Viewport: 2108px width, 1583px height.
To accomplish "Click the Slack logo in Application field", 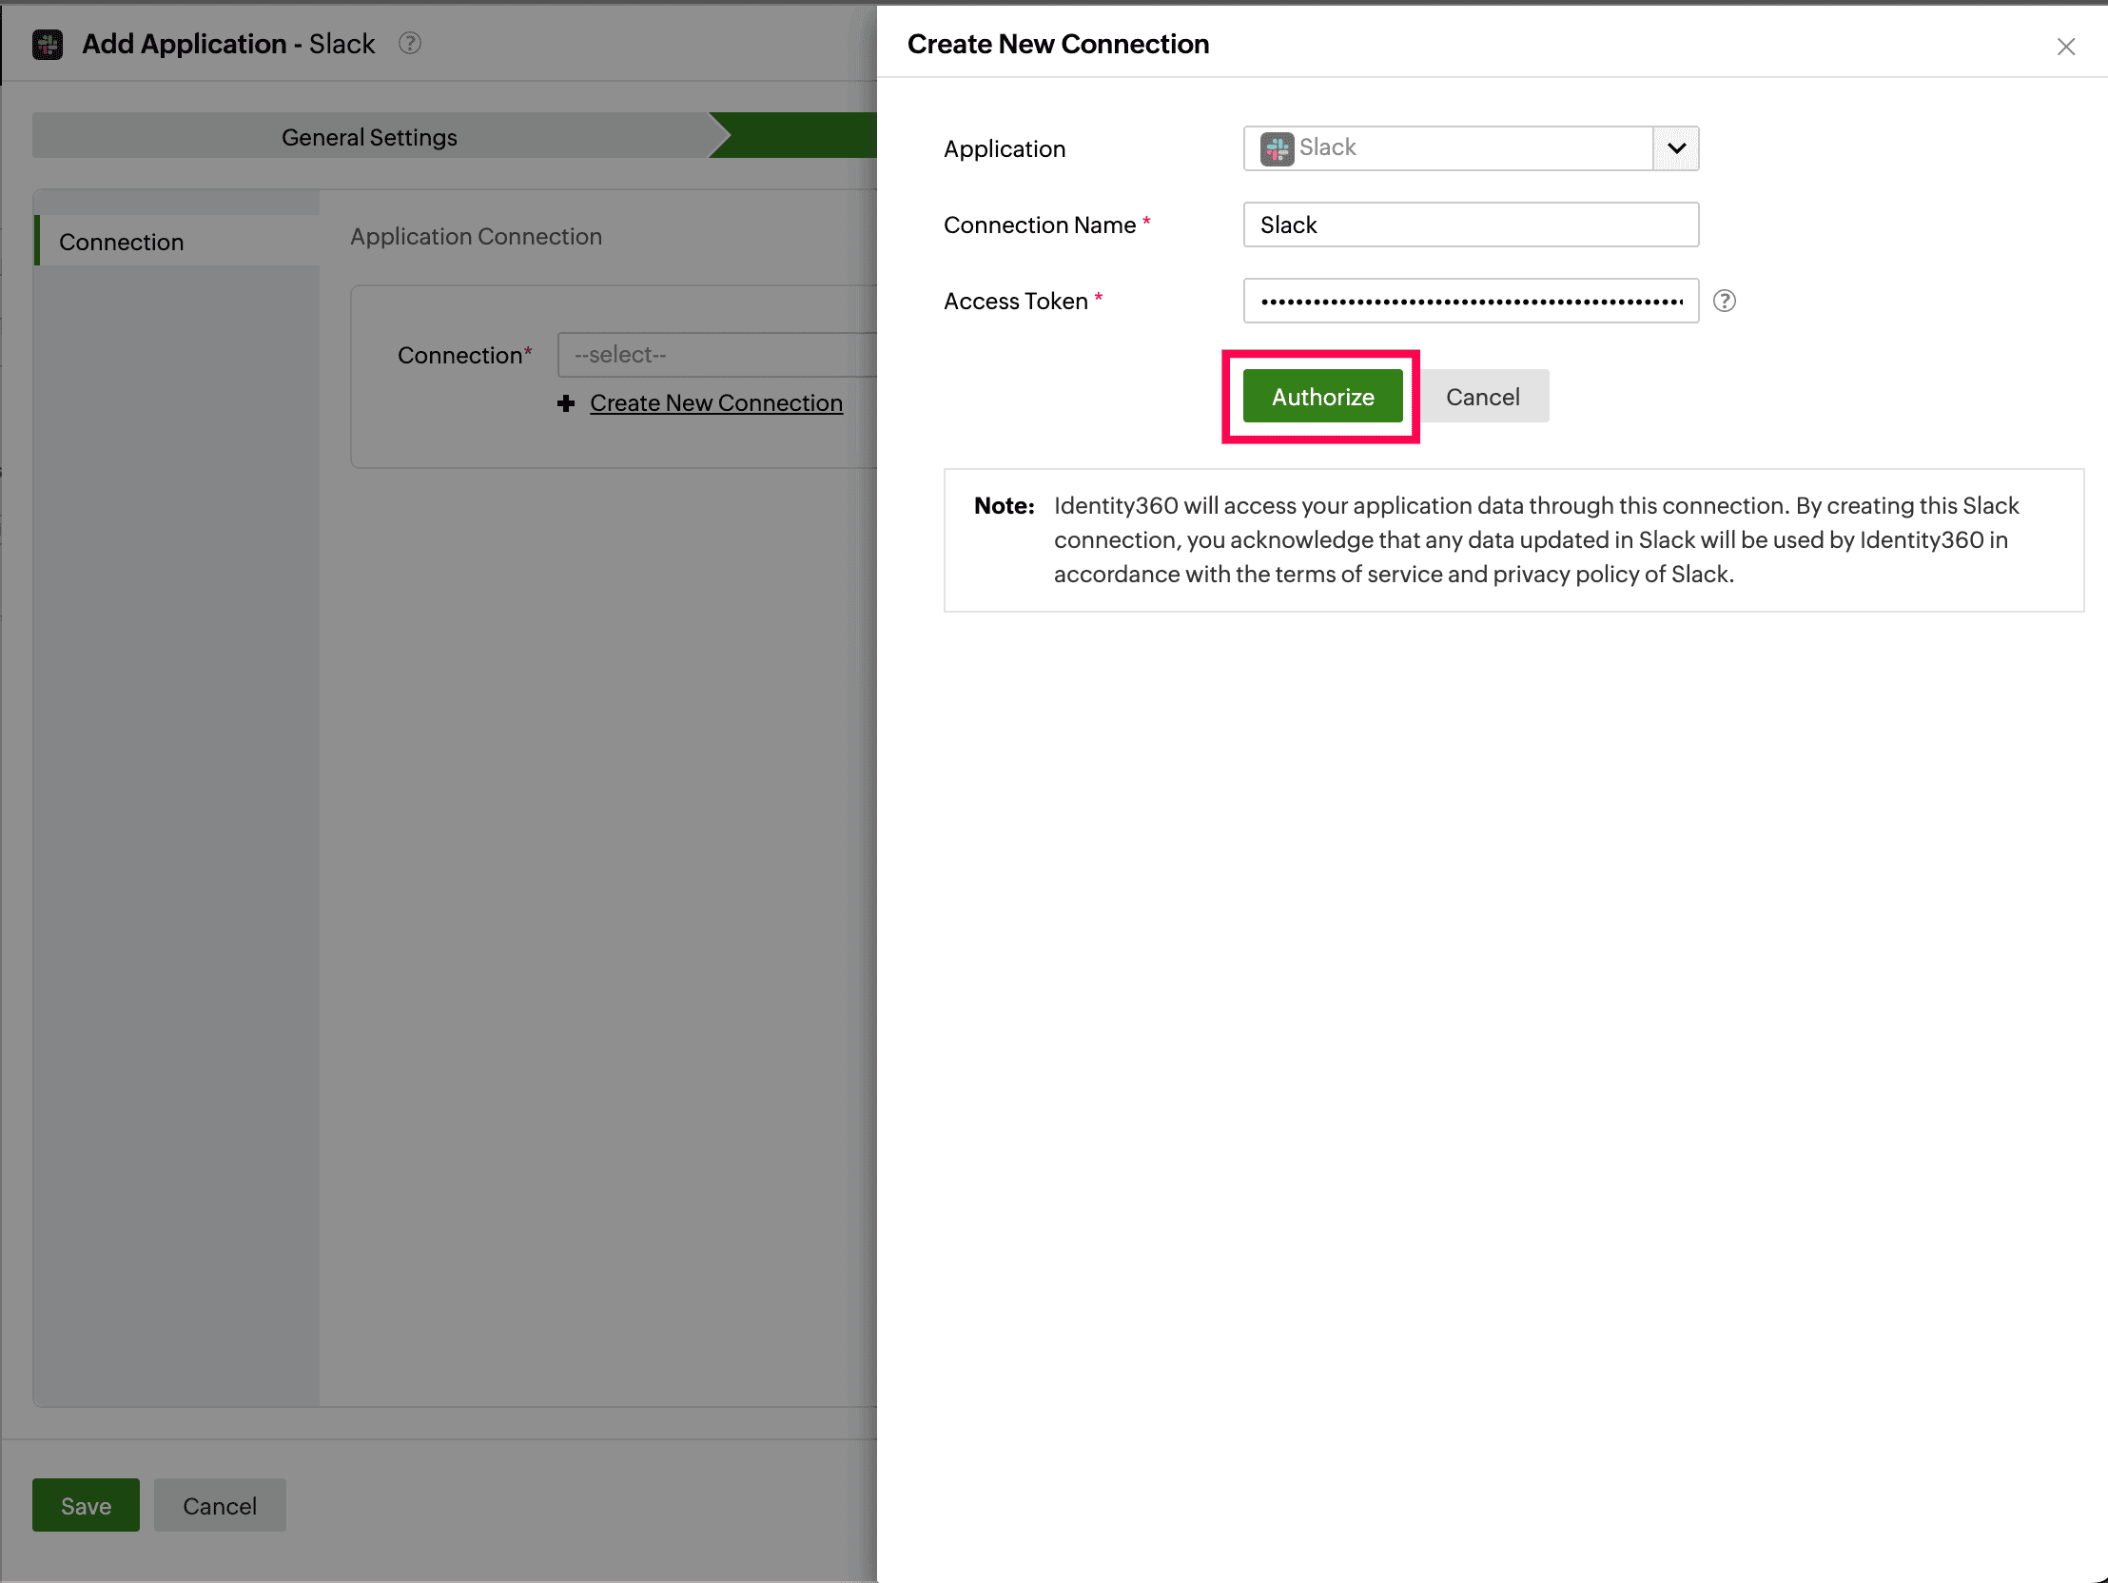I will click(1276, 148).
